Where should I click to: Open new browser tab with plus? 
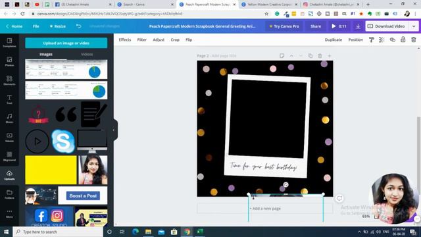pyautogui.click(x=368, y=5)
